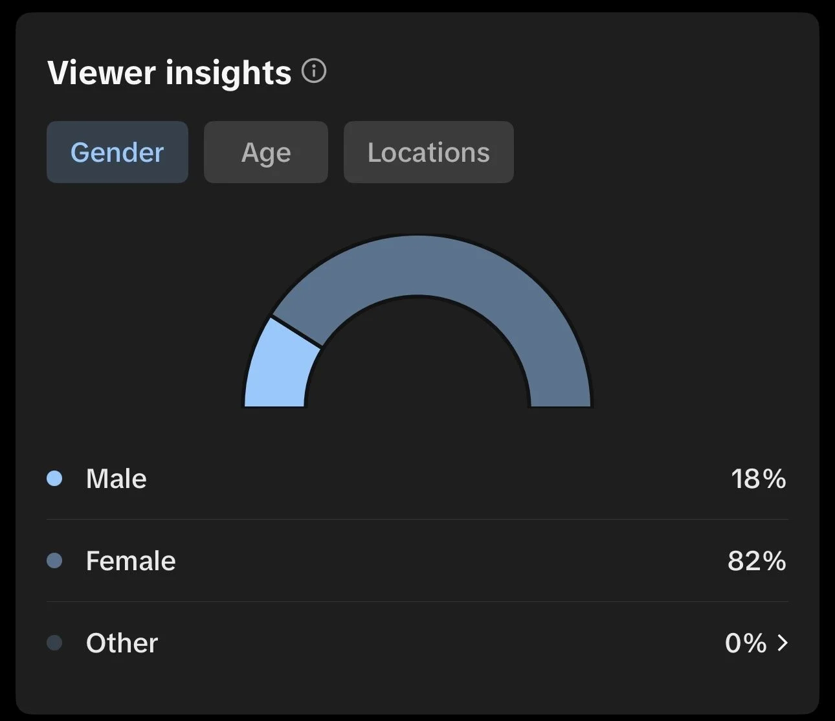This screenshot has height=721, width=835.
Task: Click the 82% Female percentage value
Action: click(757, 560)
